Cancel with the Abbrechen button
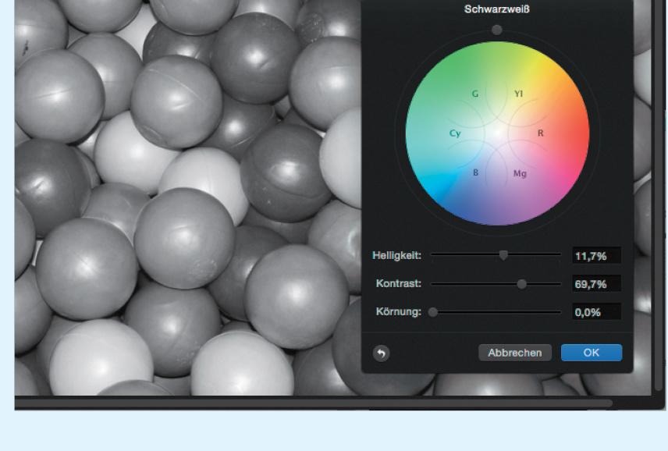Screen dimensions: 668x451 coord(514,353)
